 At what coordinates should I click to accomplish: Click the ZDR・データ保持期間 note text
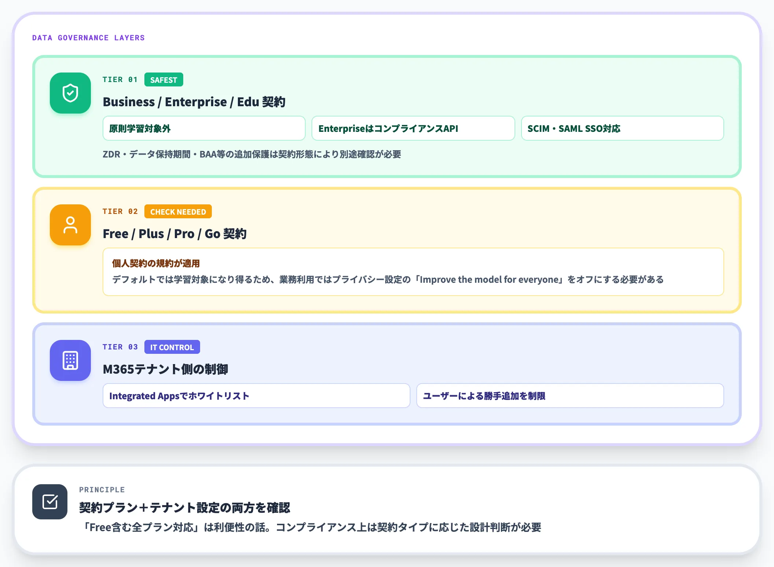252,154
